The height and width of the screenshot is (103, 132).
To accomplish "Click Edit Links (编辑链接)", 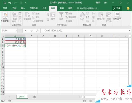I will pyautogui.click(x=38, y=21).
